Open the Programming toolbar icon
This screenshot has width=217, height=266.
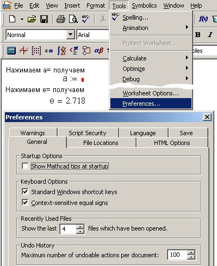click(x=86, y=51)
